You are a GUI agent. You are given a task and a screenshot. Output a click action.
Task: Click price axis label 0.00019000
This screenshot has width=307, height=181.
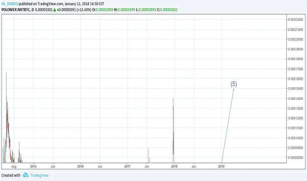click(296, 49)
